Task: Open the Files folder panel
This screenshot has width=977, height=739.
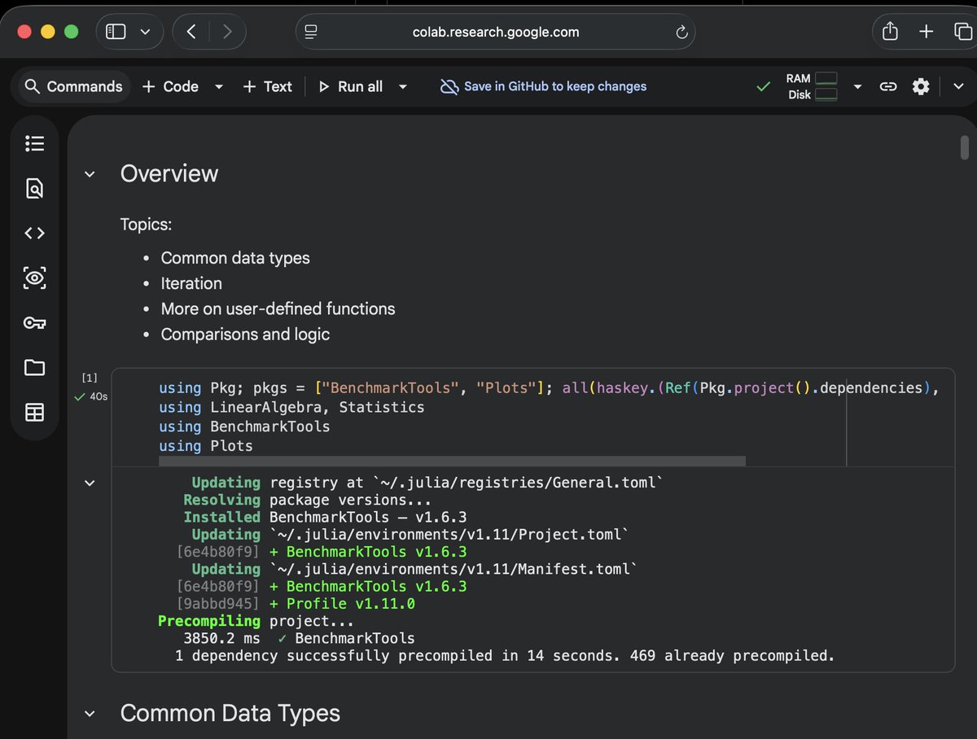Action: click(x=34, y=368)
